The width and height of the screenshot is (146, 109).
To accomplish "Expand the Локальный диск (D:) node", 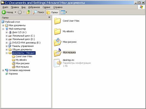I will 7,39.
